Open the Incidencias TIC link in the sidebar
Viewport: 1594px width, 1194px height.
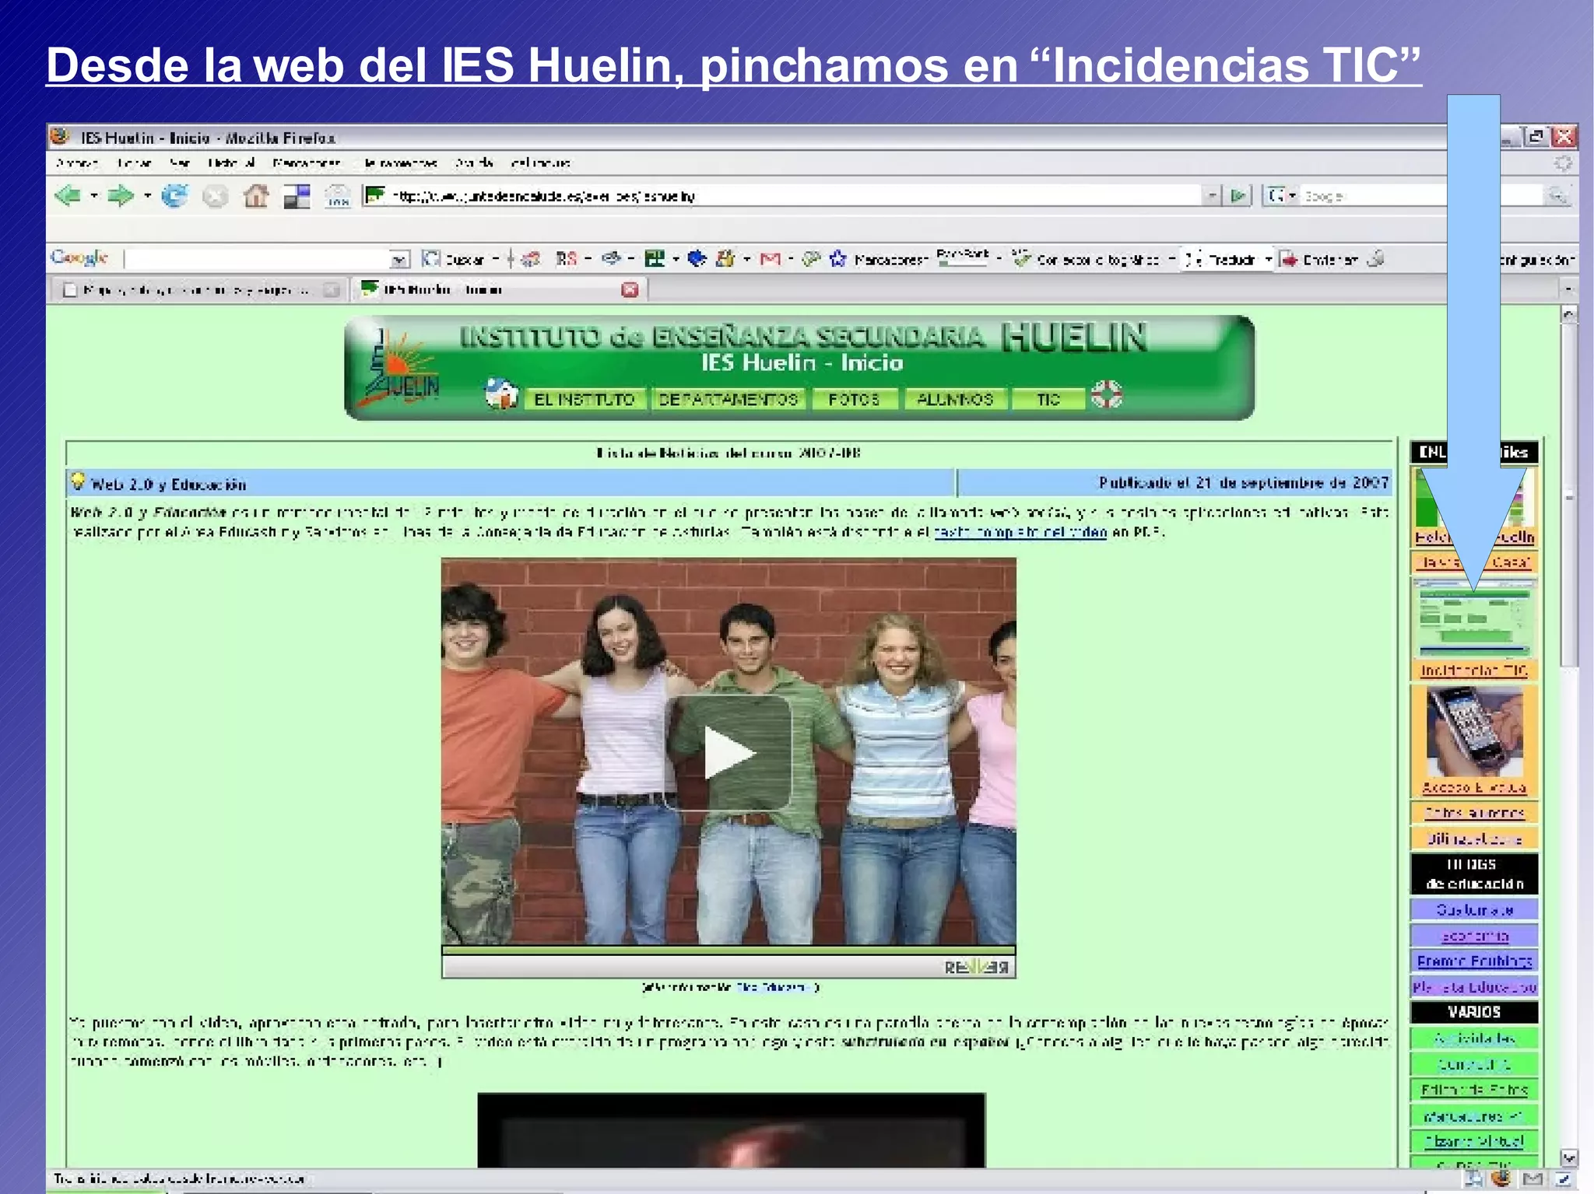[1474, 671]
